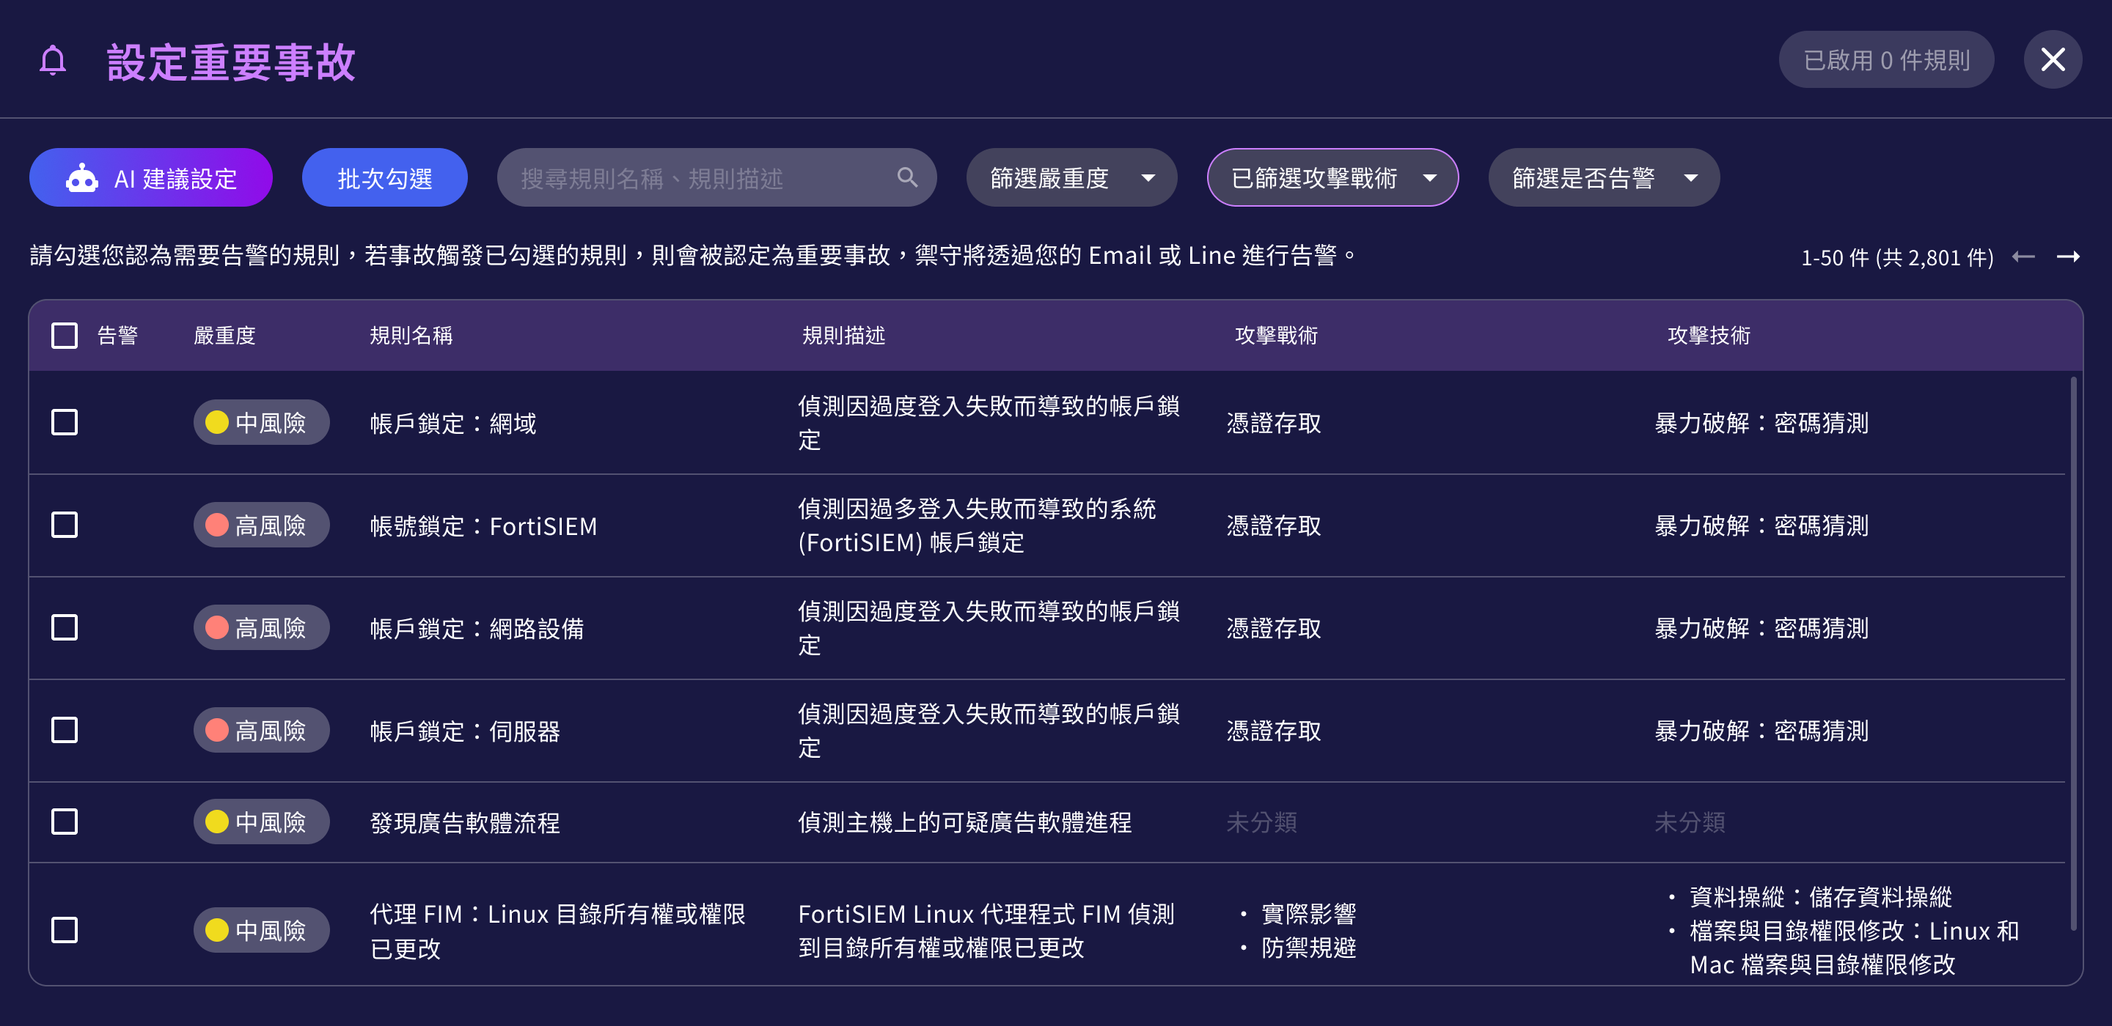Open the 篩選嚴重度 dropdown
This screenshot has height=1026, width=2112.
click(1071, 177)
